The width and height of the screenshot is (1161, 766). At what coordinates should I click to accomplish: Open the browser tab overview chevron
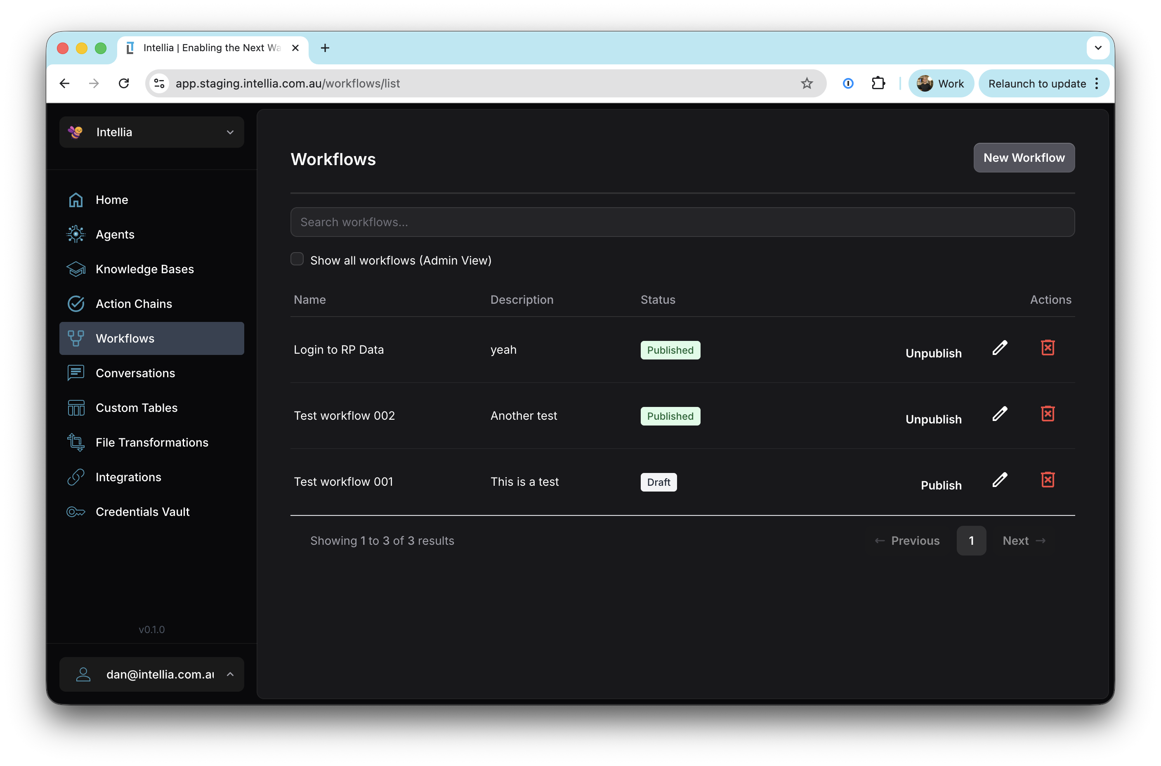pos(1098,47)
